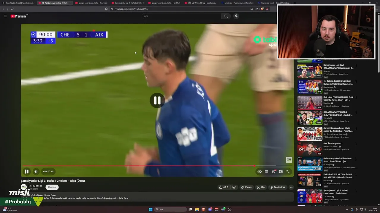Click the video progress bar scrubber
The image size is (380, 213).
(x=254, y=166)
